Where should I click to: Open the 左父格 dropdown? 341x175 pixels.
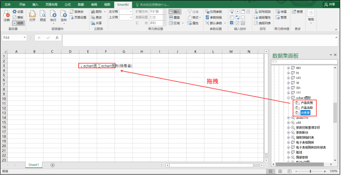[x=131, y=11]
